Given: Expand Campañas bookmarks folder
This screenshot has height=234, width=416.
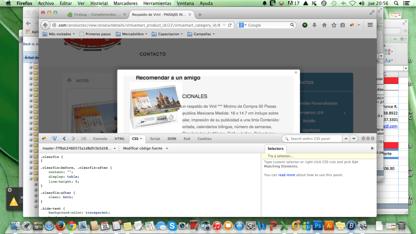Looking at the screenshot, I should pyautogui.click(x=201, y=34).
